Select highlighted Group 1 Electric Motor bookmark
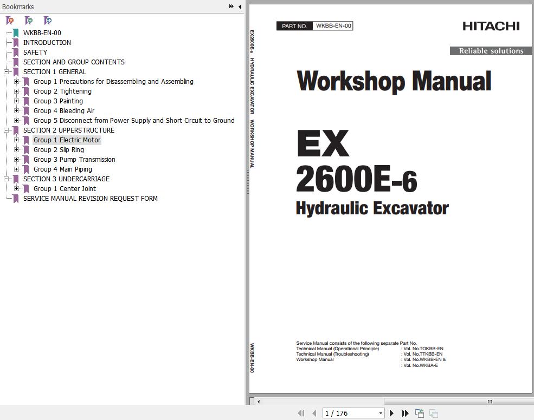Screen dimensions: 534x420 [67, 140]
